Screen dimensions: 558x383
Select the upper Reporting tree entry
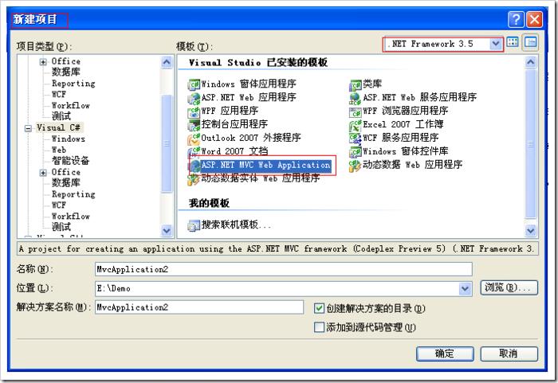coord(73,84)
